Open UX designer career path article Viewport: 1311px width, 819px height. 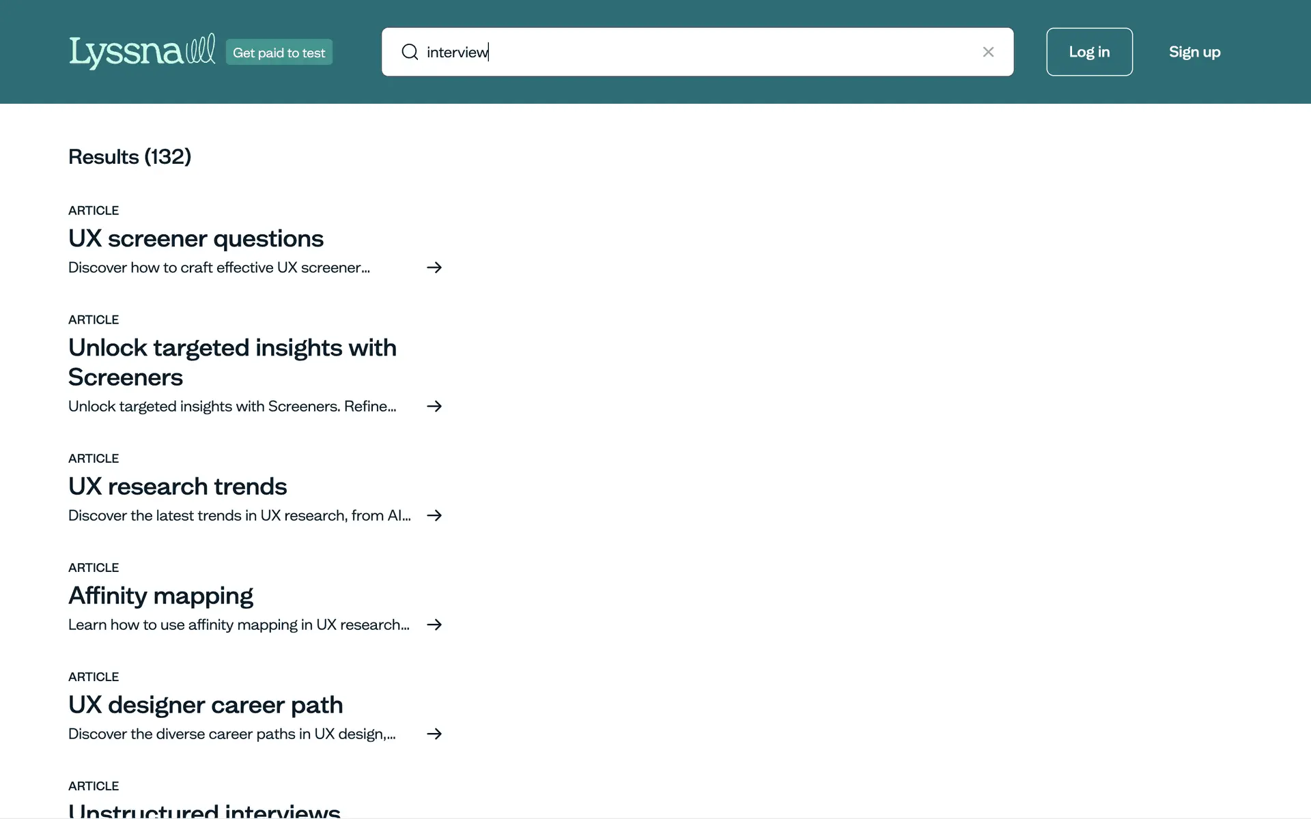(x=206, y=705)
